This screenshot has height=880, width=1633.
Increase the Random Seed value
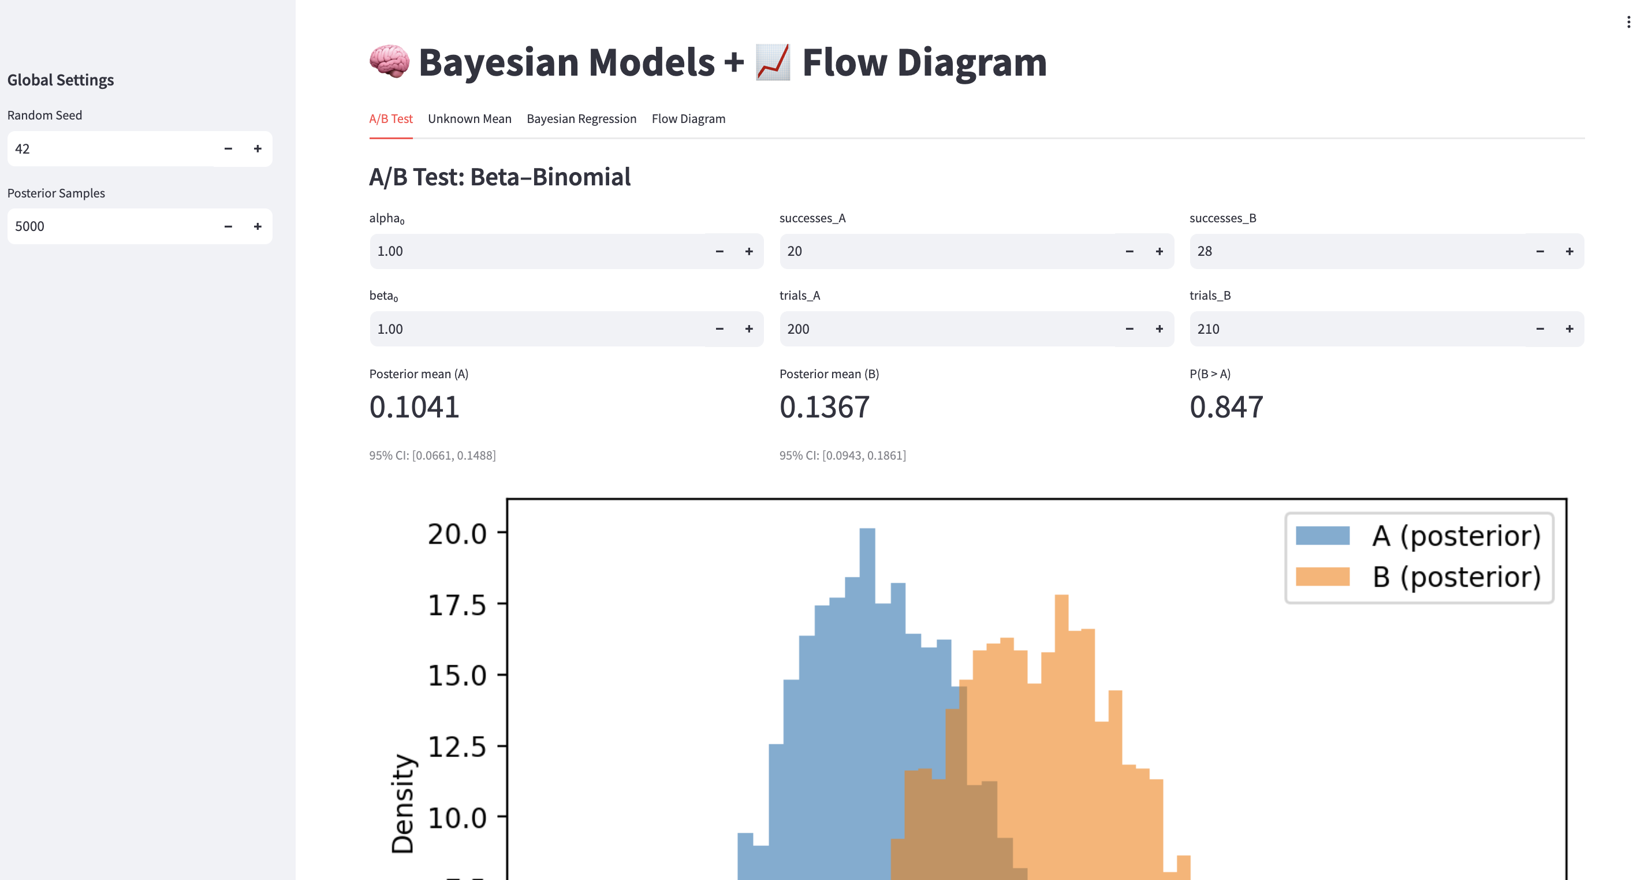[258, 149]
